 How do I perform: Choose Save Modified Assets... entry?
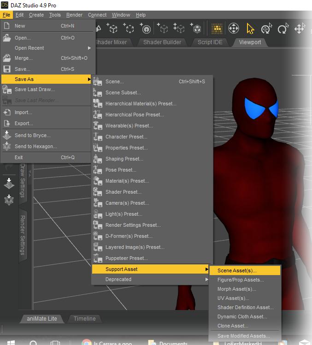click(x=245, y=336)
